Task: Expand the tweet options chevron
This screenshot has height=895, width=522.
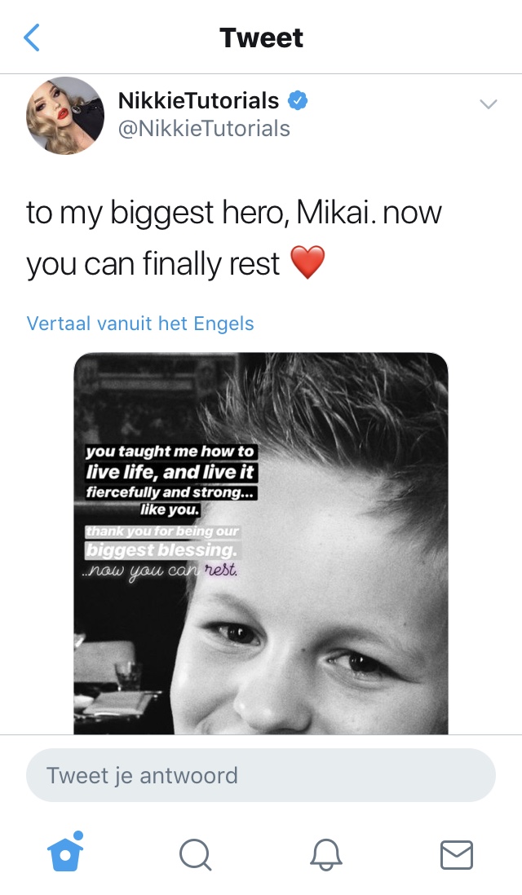Action: (489, 104)
